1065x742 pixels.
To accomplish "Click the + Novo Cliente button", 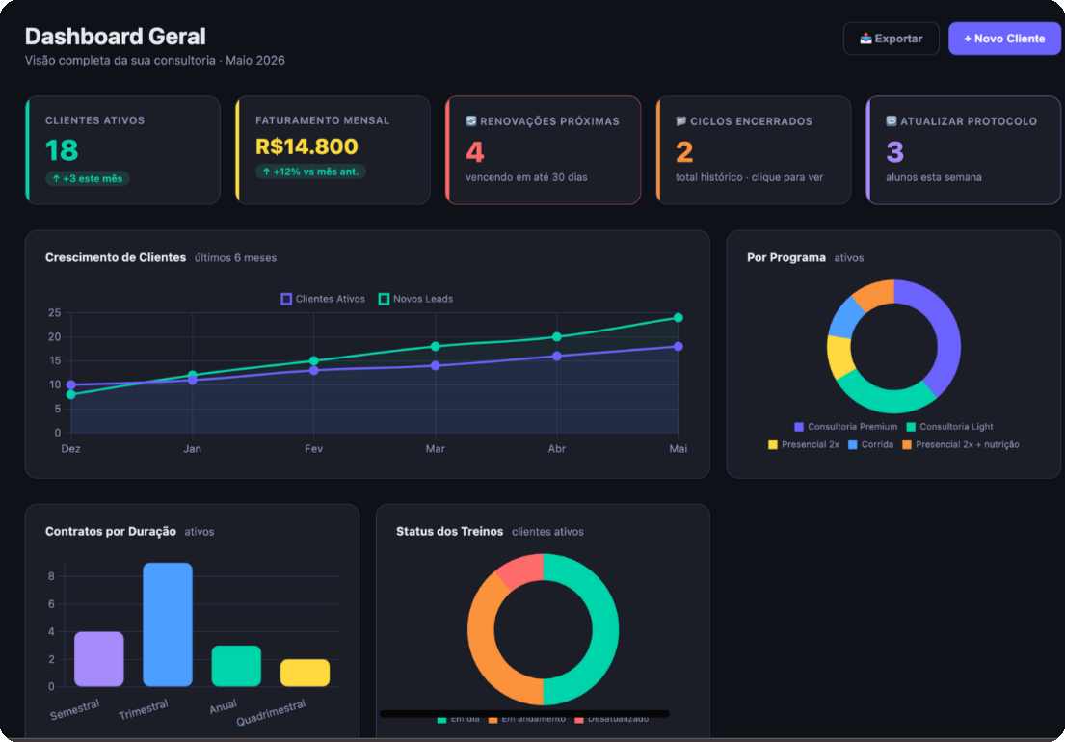I will tap(1004, 39).
